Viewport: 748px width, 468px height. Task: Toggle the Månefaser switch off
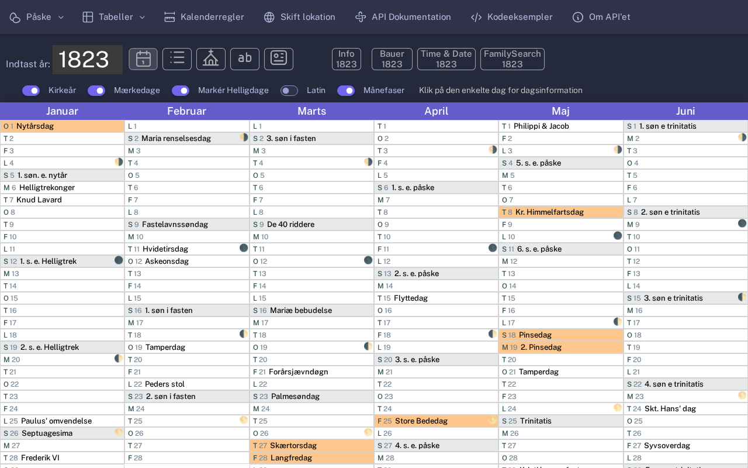pyautogui.click(x=346, y=91)
